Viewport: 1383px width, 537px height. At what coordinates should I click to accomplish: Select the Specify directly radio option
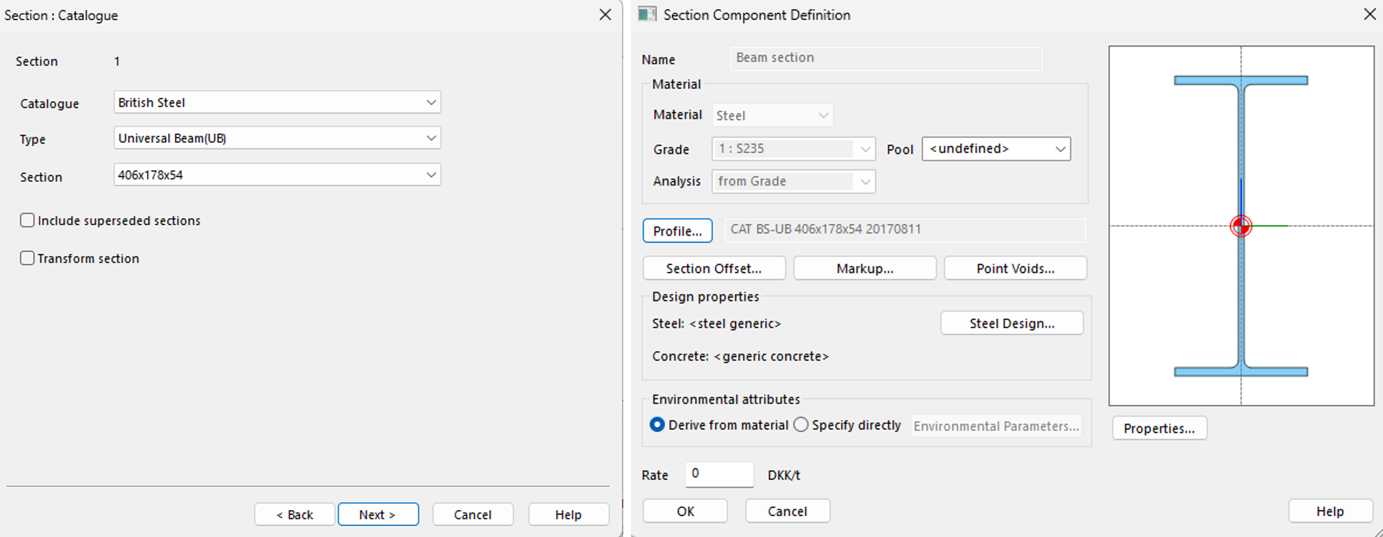[x=801, y=425]
